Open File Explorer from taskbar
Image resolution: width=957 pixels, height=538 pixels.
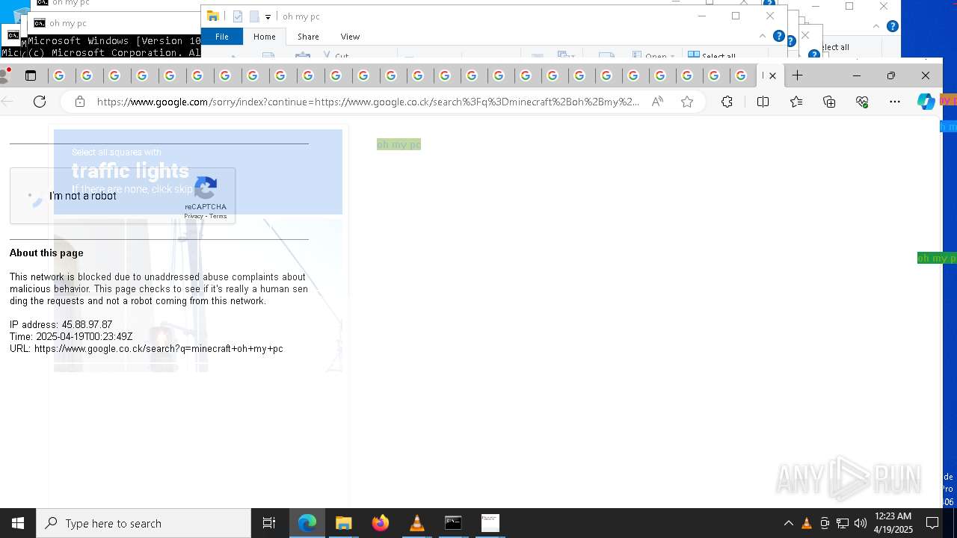point(343,523)
